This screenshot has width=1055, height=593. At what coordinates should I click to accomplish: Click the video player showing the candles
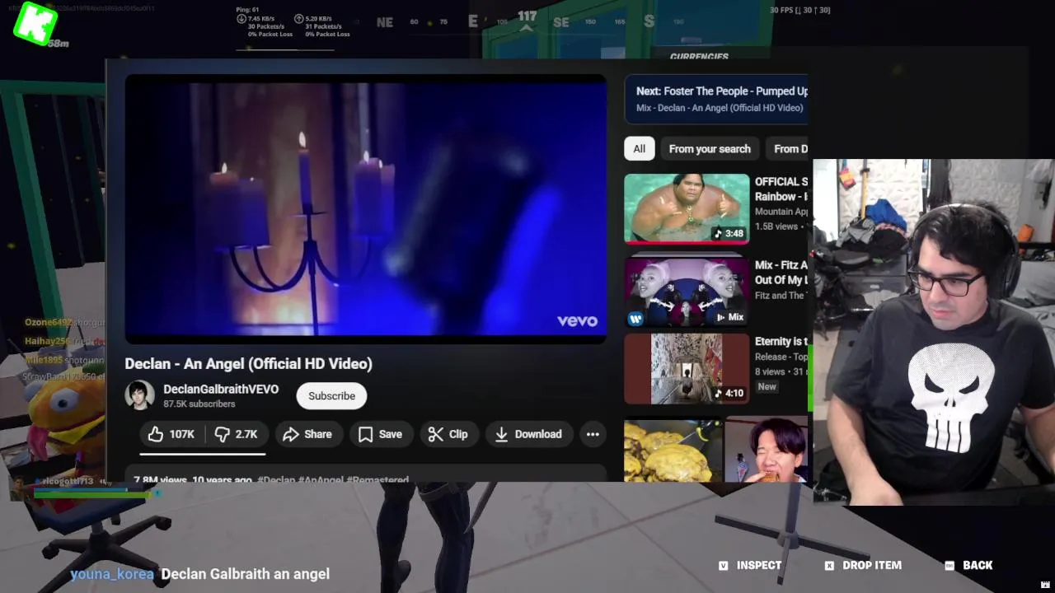click(366, 208)
